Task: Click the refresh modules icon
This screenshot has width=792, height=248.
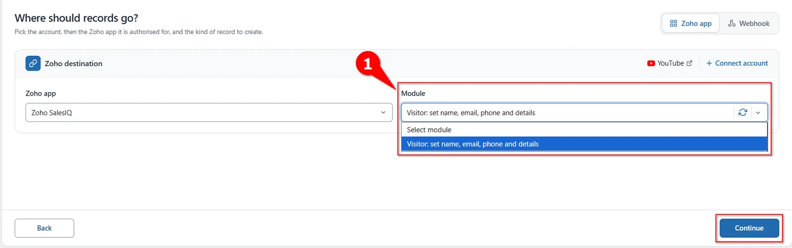Action: coord(743,112)
